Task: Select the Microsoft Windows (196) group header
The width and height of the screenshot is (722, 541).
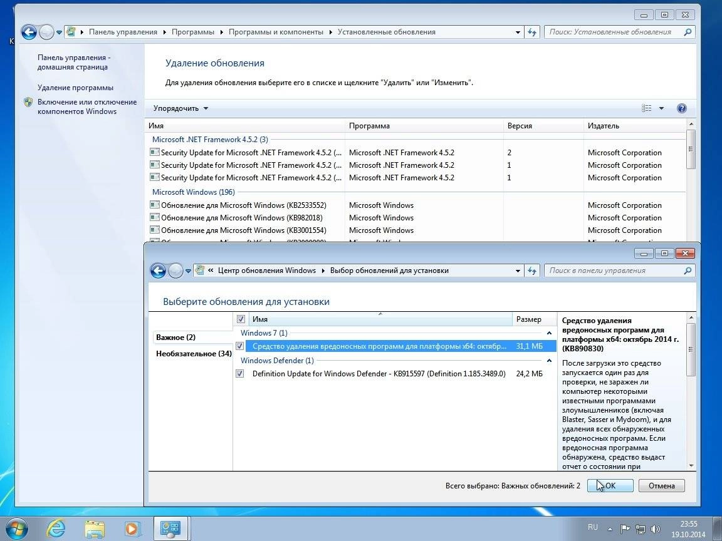Action: [194, 192]
